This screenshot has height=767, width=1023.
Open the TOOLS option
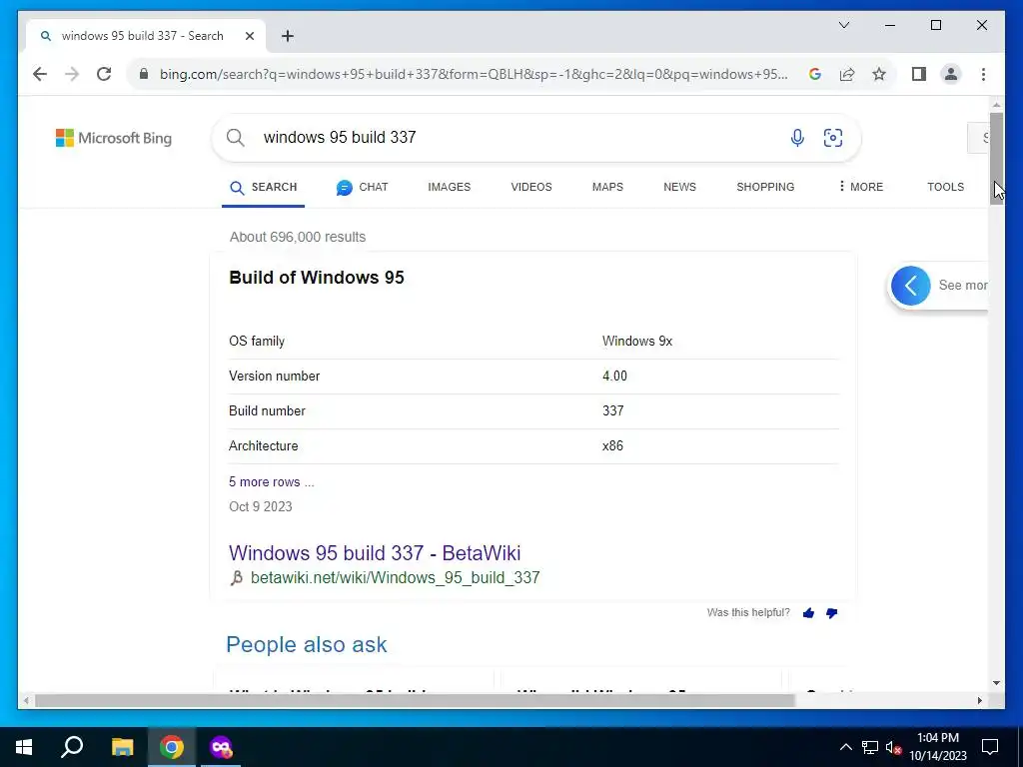945,187
